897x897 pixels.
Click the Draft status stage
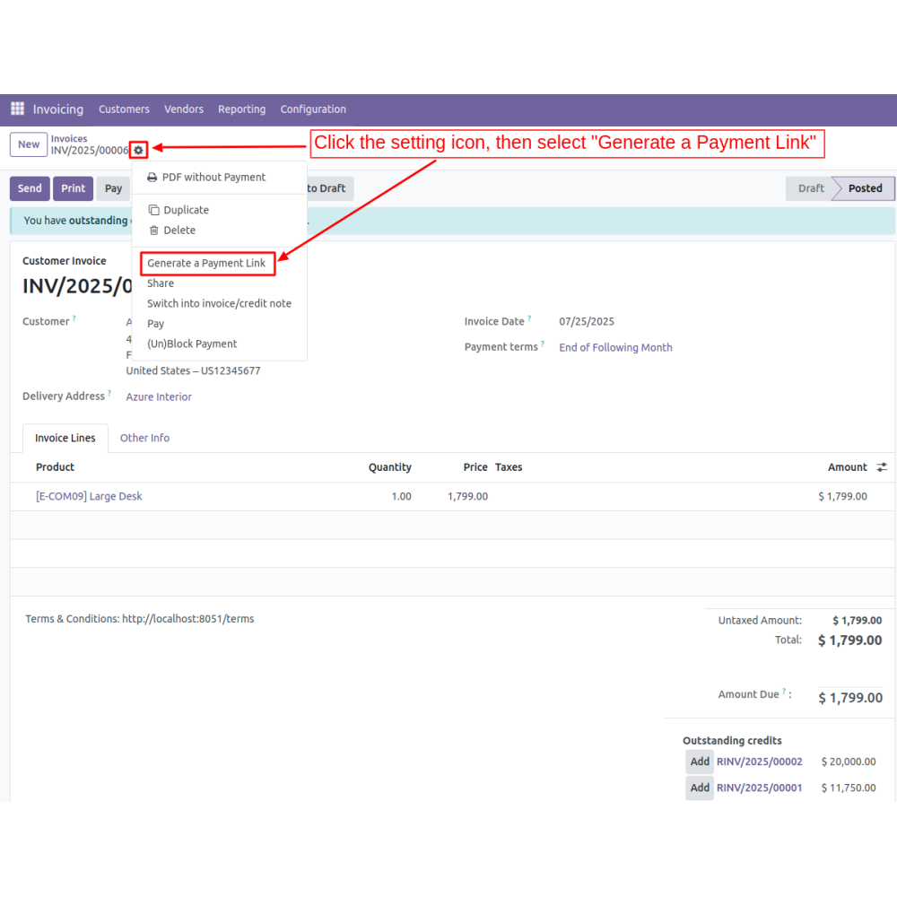tap(810, 188)
